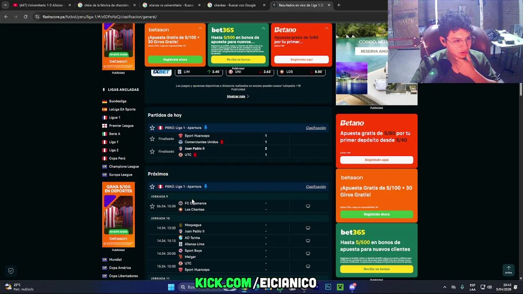Go back with browser back arrow
This screenshot has width=523, height=294.
click(x=6, y=17)
